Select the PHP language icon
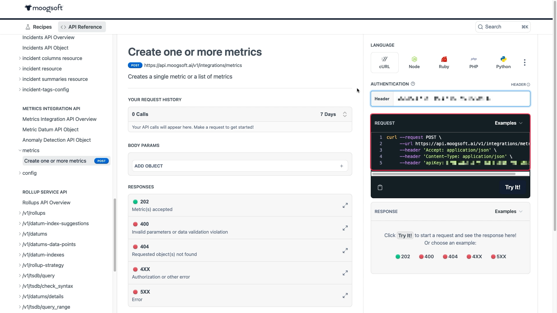 pos(473,63)
